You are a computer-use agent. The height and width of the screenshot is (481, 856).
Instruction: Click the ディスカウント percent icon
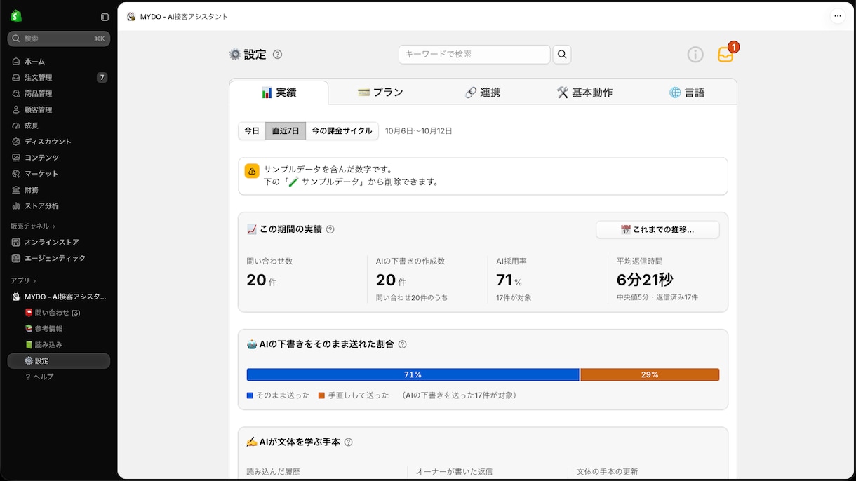[16, 142]
